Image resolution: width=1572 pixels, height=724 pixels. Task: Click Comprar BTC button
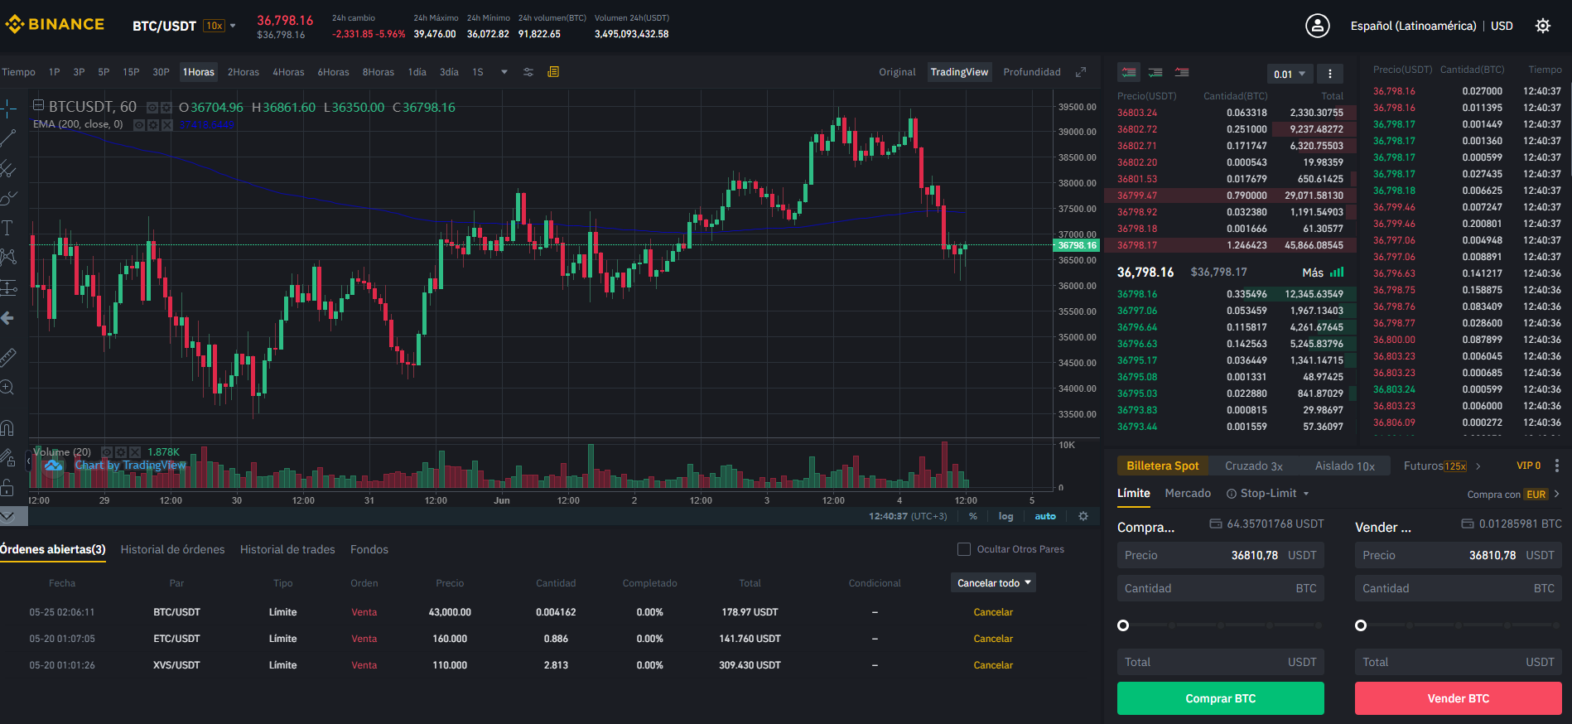[1220, 698]
